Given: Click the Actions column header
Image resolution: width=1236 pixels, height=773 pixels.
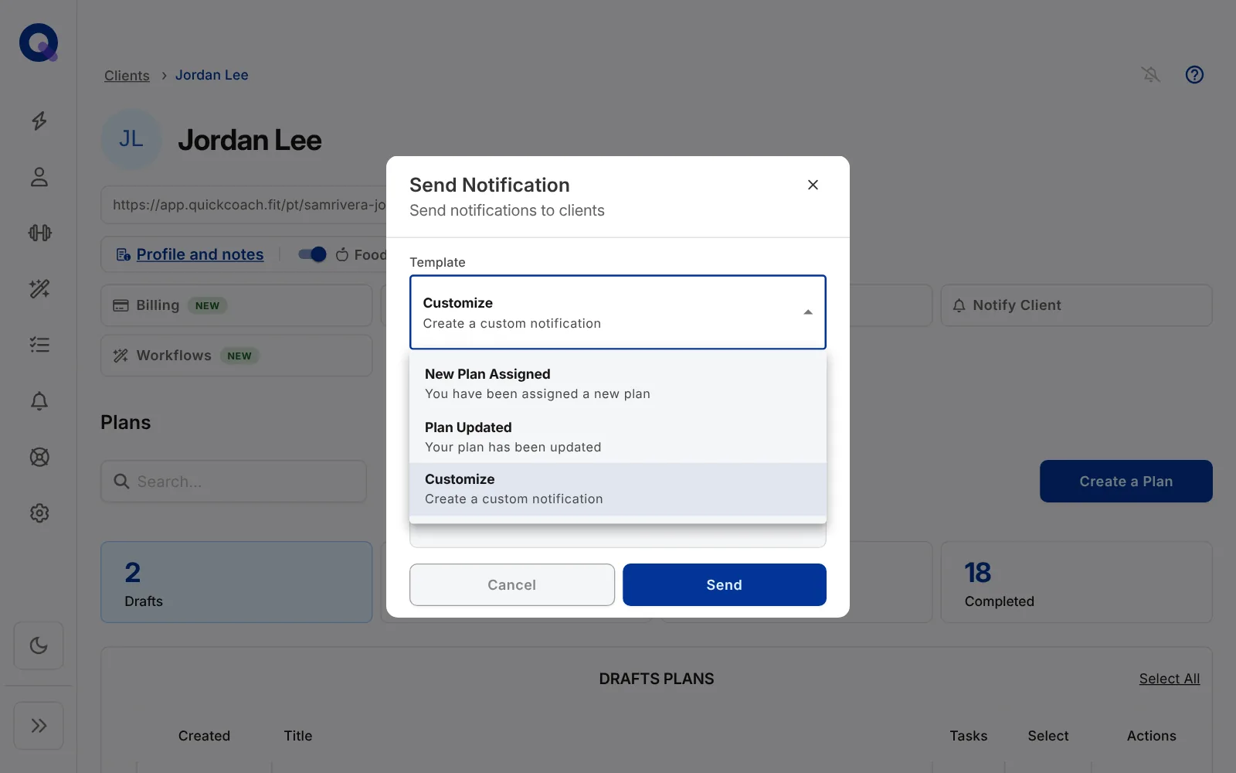Looking at the screenshot, I should 1152,736.
